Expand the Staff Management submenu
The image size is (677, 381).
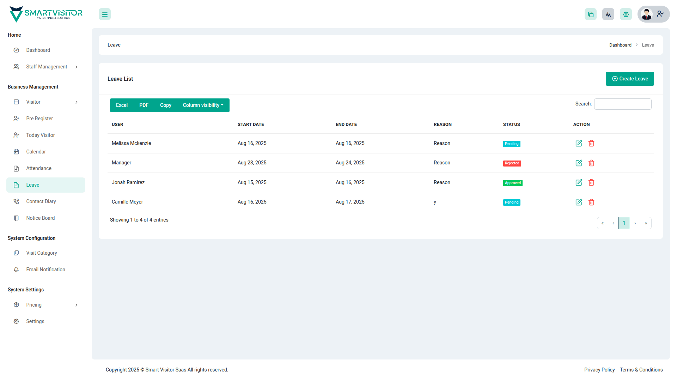(77, 67)
